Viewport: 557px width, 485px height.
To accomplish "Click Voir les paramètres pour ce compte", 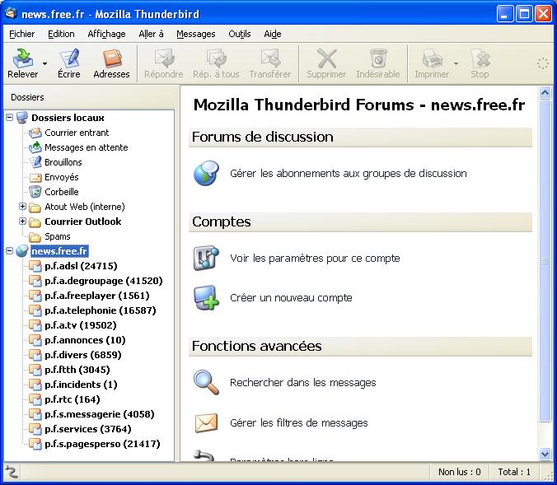I will click(x=315, y=258).
